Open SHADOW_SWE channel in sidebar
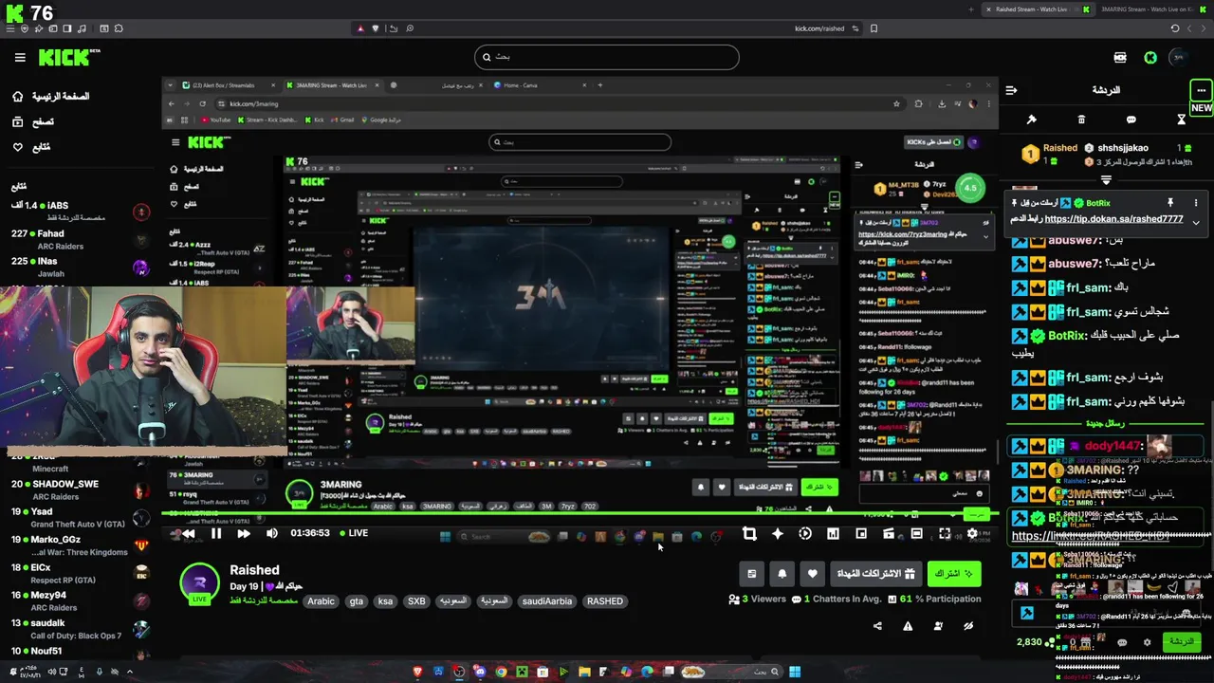 (80, 489)
